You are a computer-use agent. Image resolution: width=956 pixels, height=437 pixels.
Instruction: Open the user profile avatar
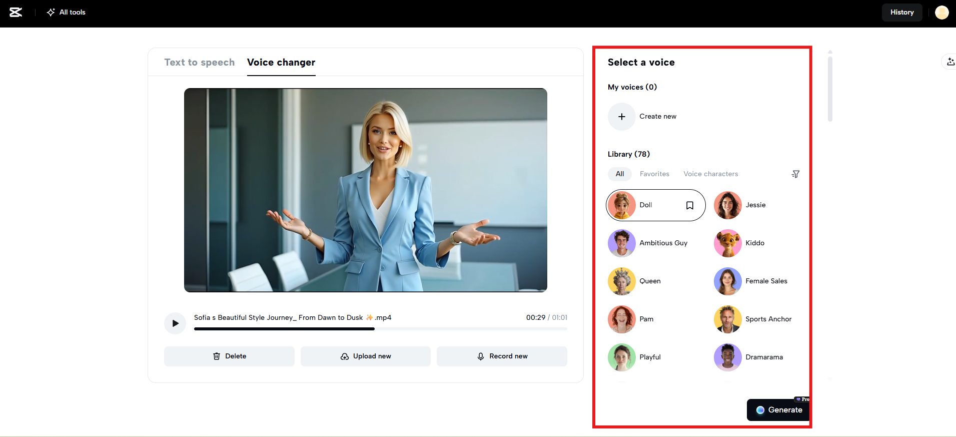pos(941,13)
